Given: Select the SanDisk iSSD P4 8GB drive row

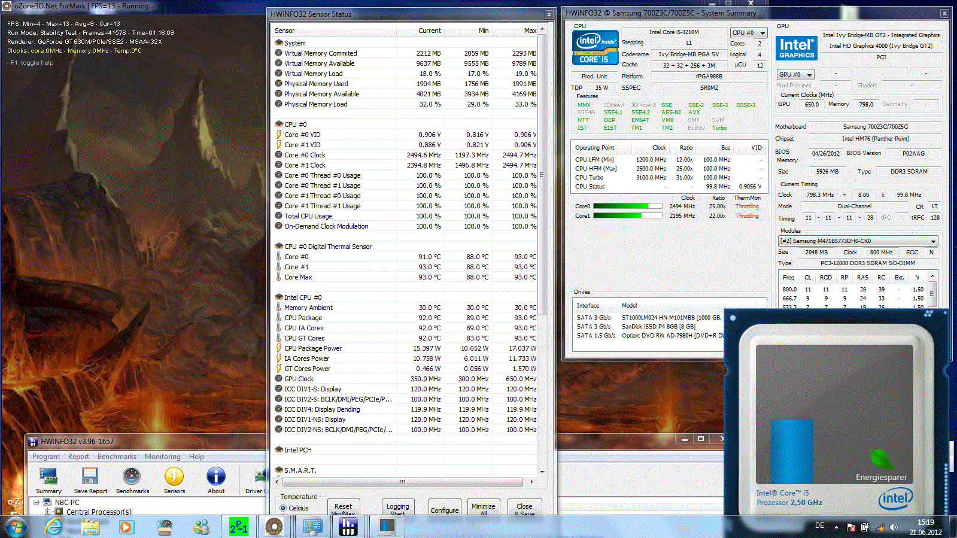Looking at the screenshot, I should pos(648,327).
